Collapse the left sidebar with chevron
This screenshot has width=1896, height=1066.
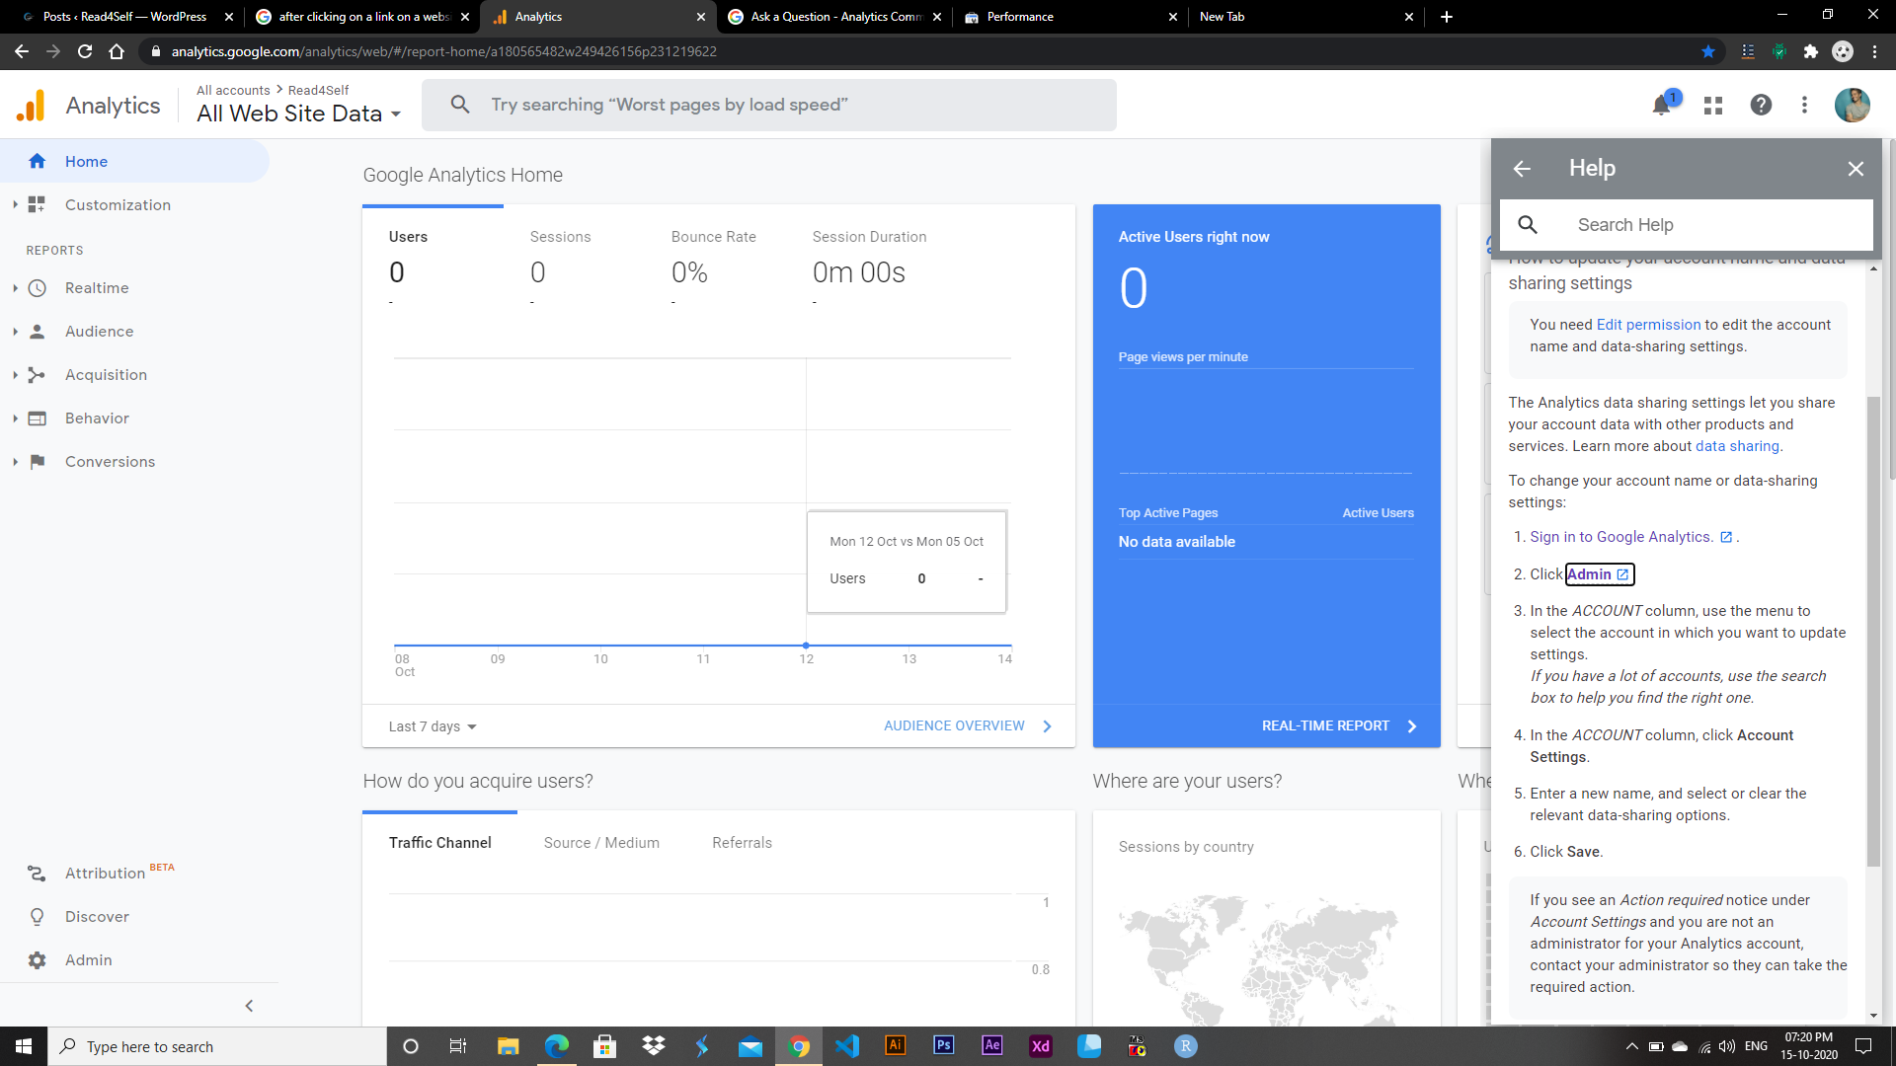pos(249,1006)
